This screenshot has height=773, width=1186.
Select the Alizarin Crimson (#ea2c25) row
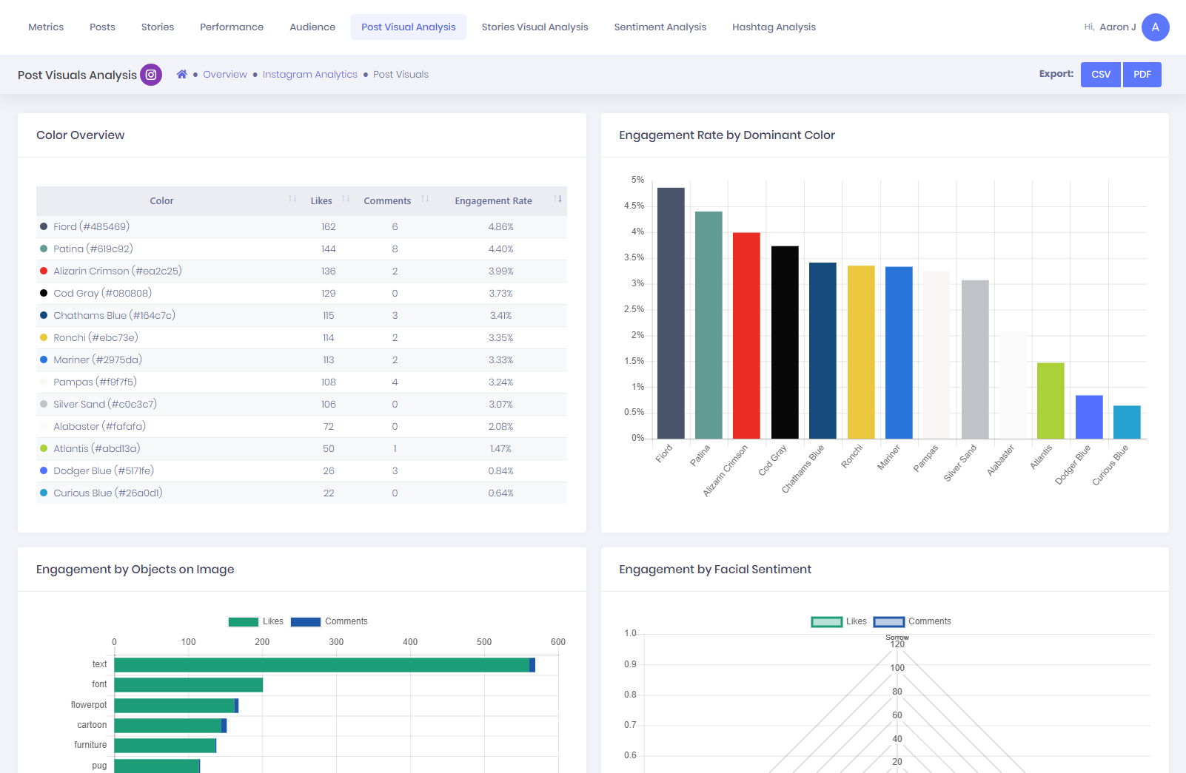click(301, 271)
